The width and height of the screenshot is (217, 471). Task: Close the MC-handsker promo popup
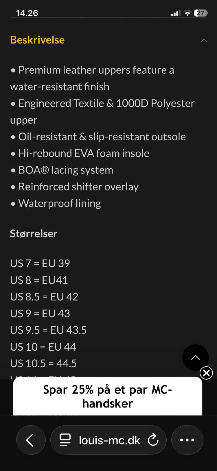coord(206,373)
